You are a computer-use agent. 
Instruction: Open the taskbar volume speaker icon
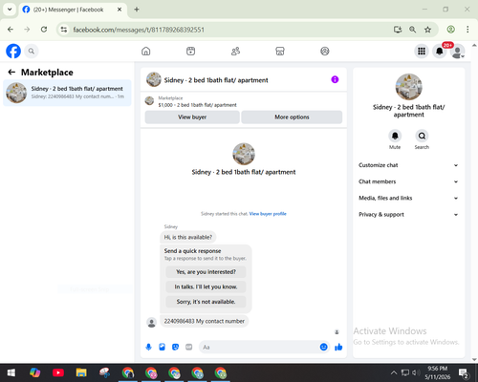click(416, 372)
